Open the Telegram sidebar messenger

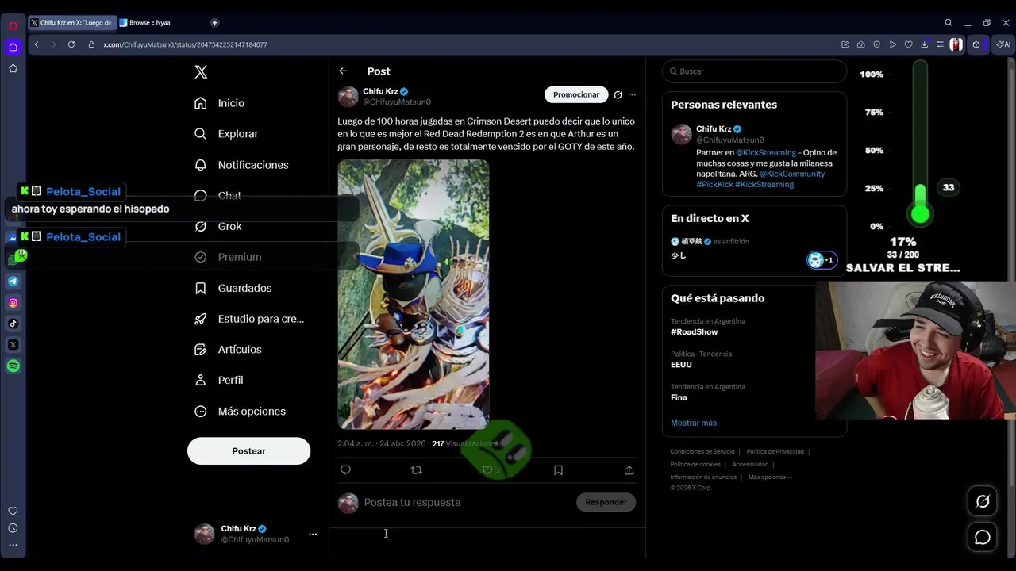13,282
